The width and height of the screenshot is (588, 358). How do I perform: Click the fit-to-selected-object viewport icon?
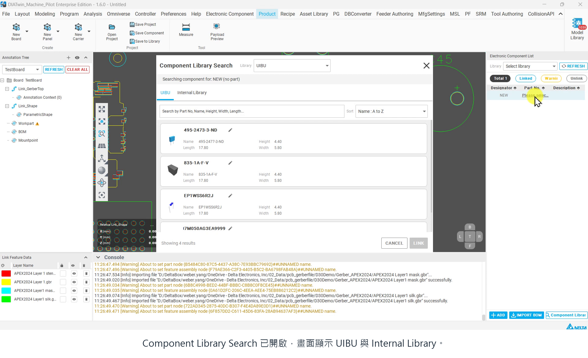point(102,121)
